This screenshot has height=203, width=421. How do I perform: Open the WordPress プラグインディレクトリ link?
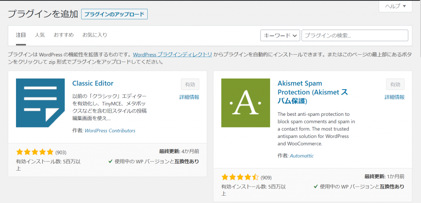point(173,55)
